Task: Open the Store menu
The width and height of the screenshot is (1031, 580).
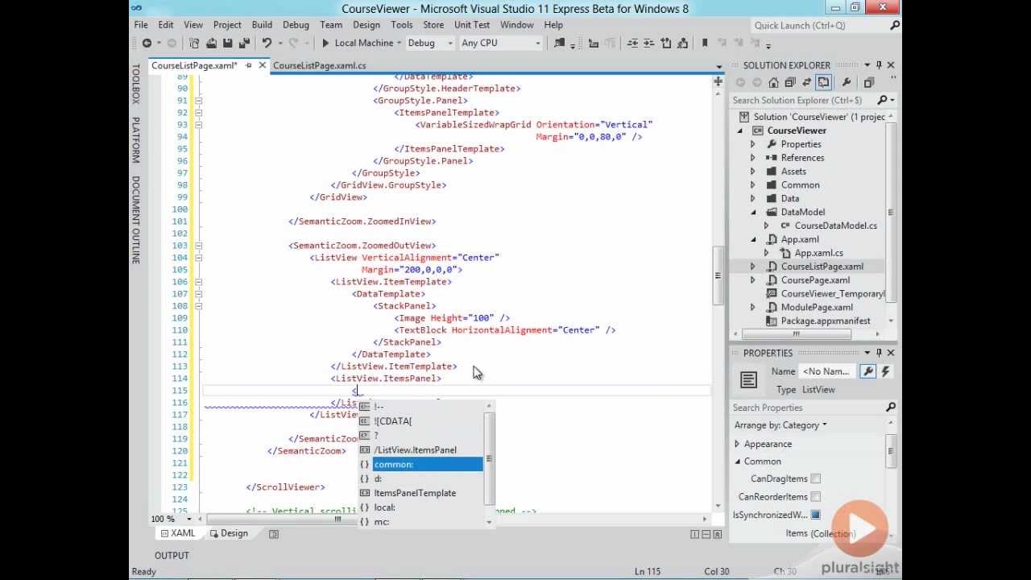Action: [x=433, y=25]
